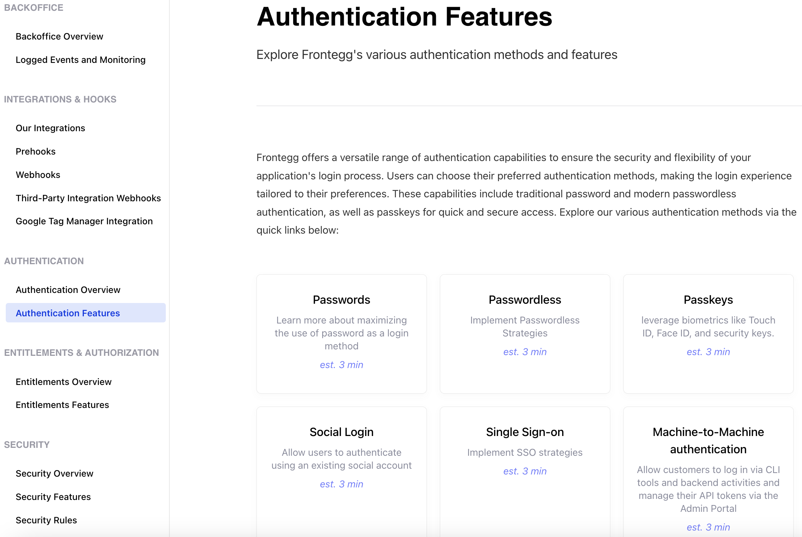The image size is (802, 537).
Task: Navigate to Webhooks page
Action: 38,175
